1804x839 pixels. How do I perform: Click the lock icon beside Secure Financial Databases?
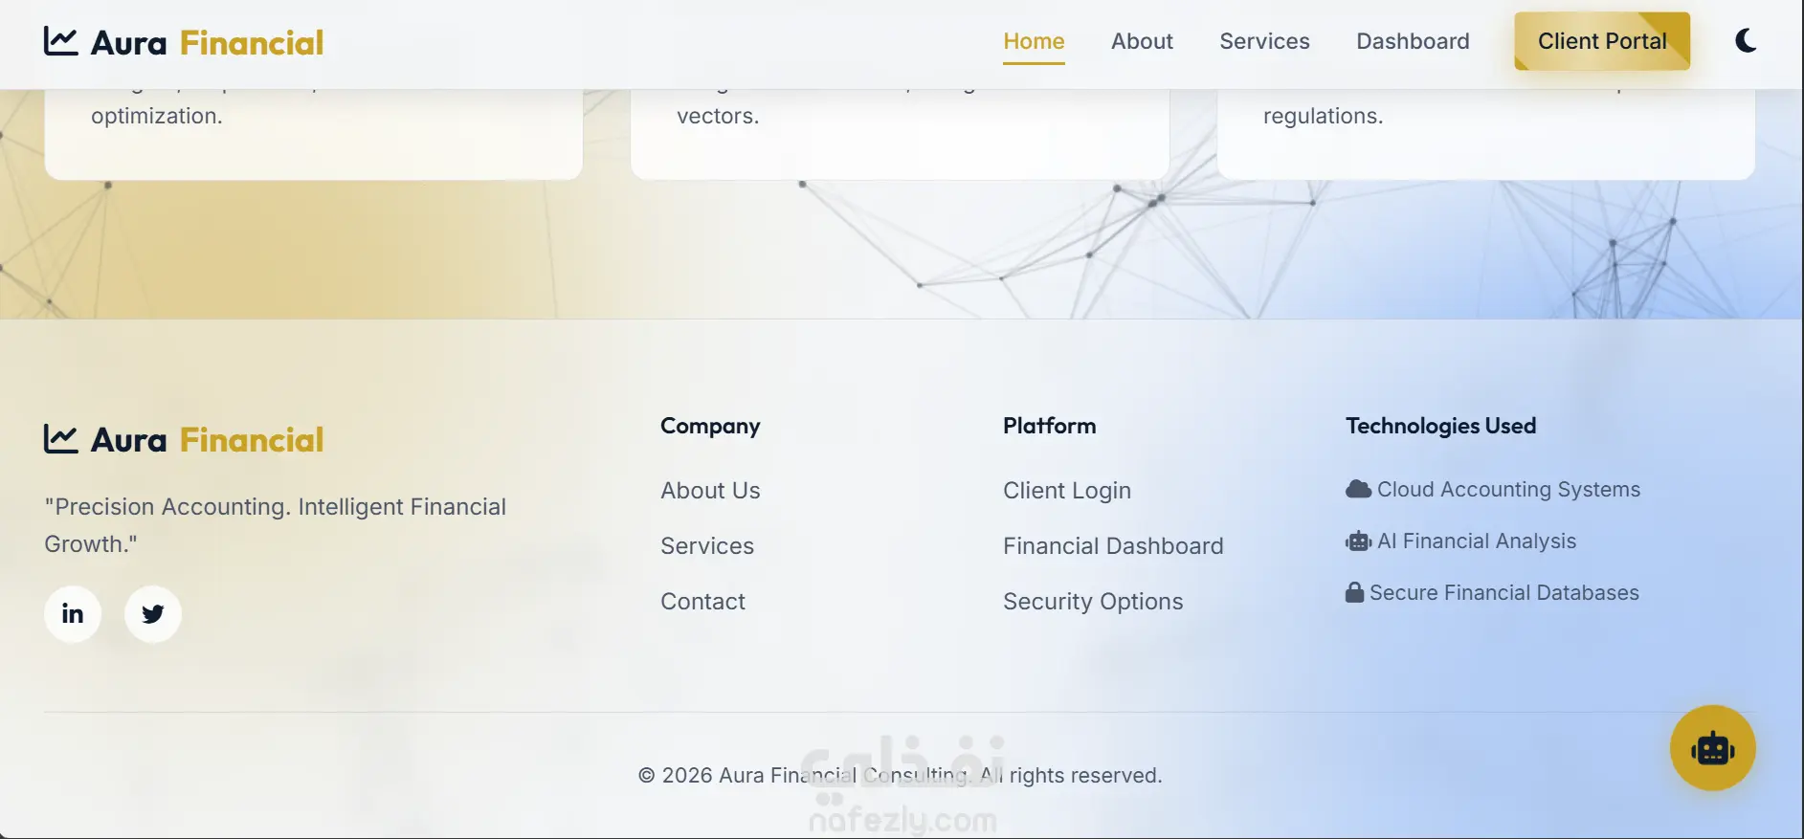click(1354, 593)
